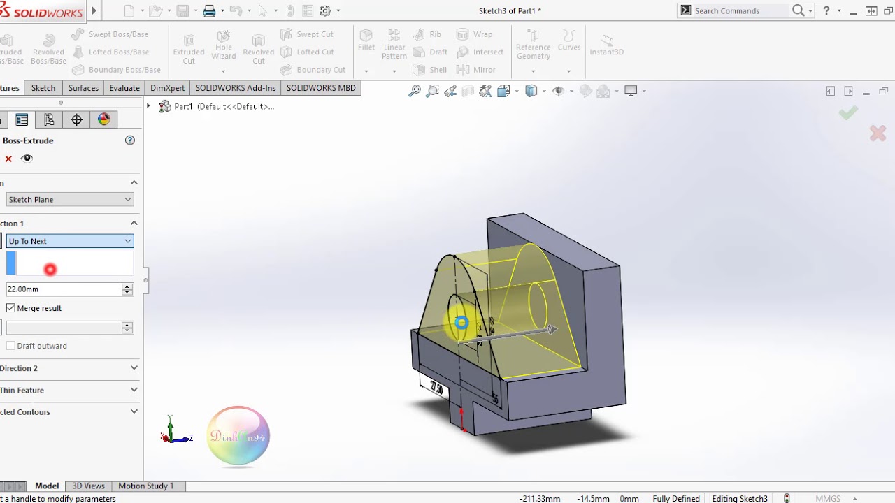Toggle the Instant3D tool

[606, 44]
